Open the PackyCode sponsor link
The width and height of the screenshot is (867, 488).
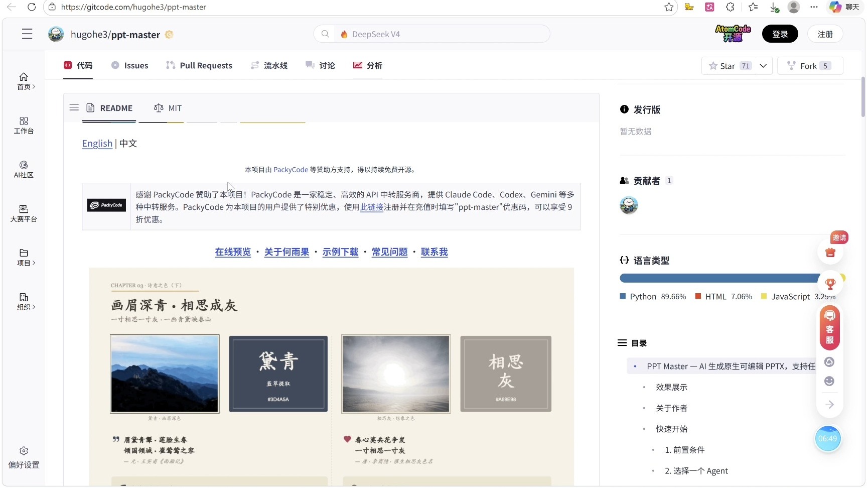pos(291,170)
